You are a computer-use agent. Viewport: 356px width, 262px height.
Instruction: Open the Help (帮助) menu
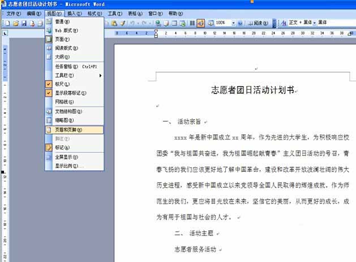point(175,14)
